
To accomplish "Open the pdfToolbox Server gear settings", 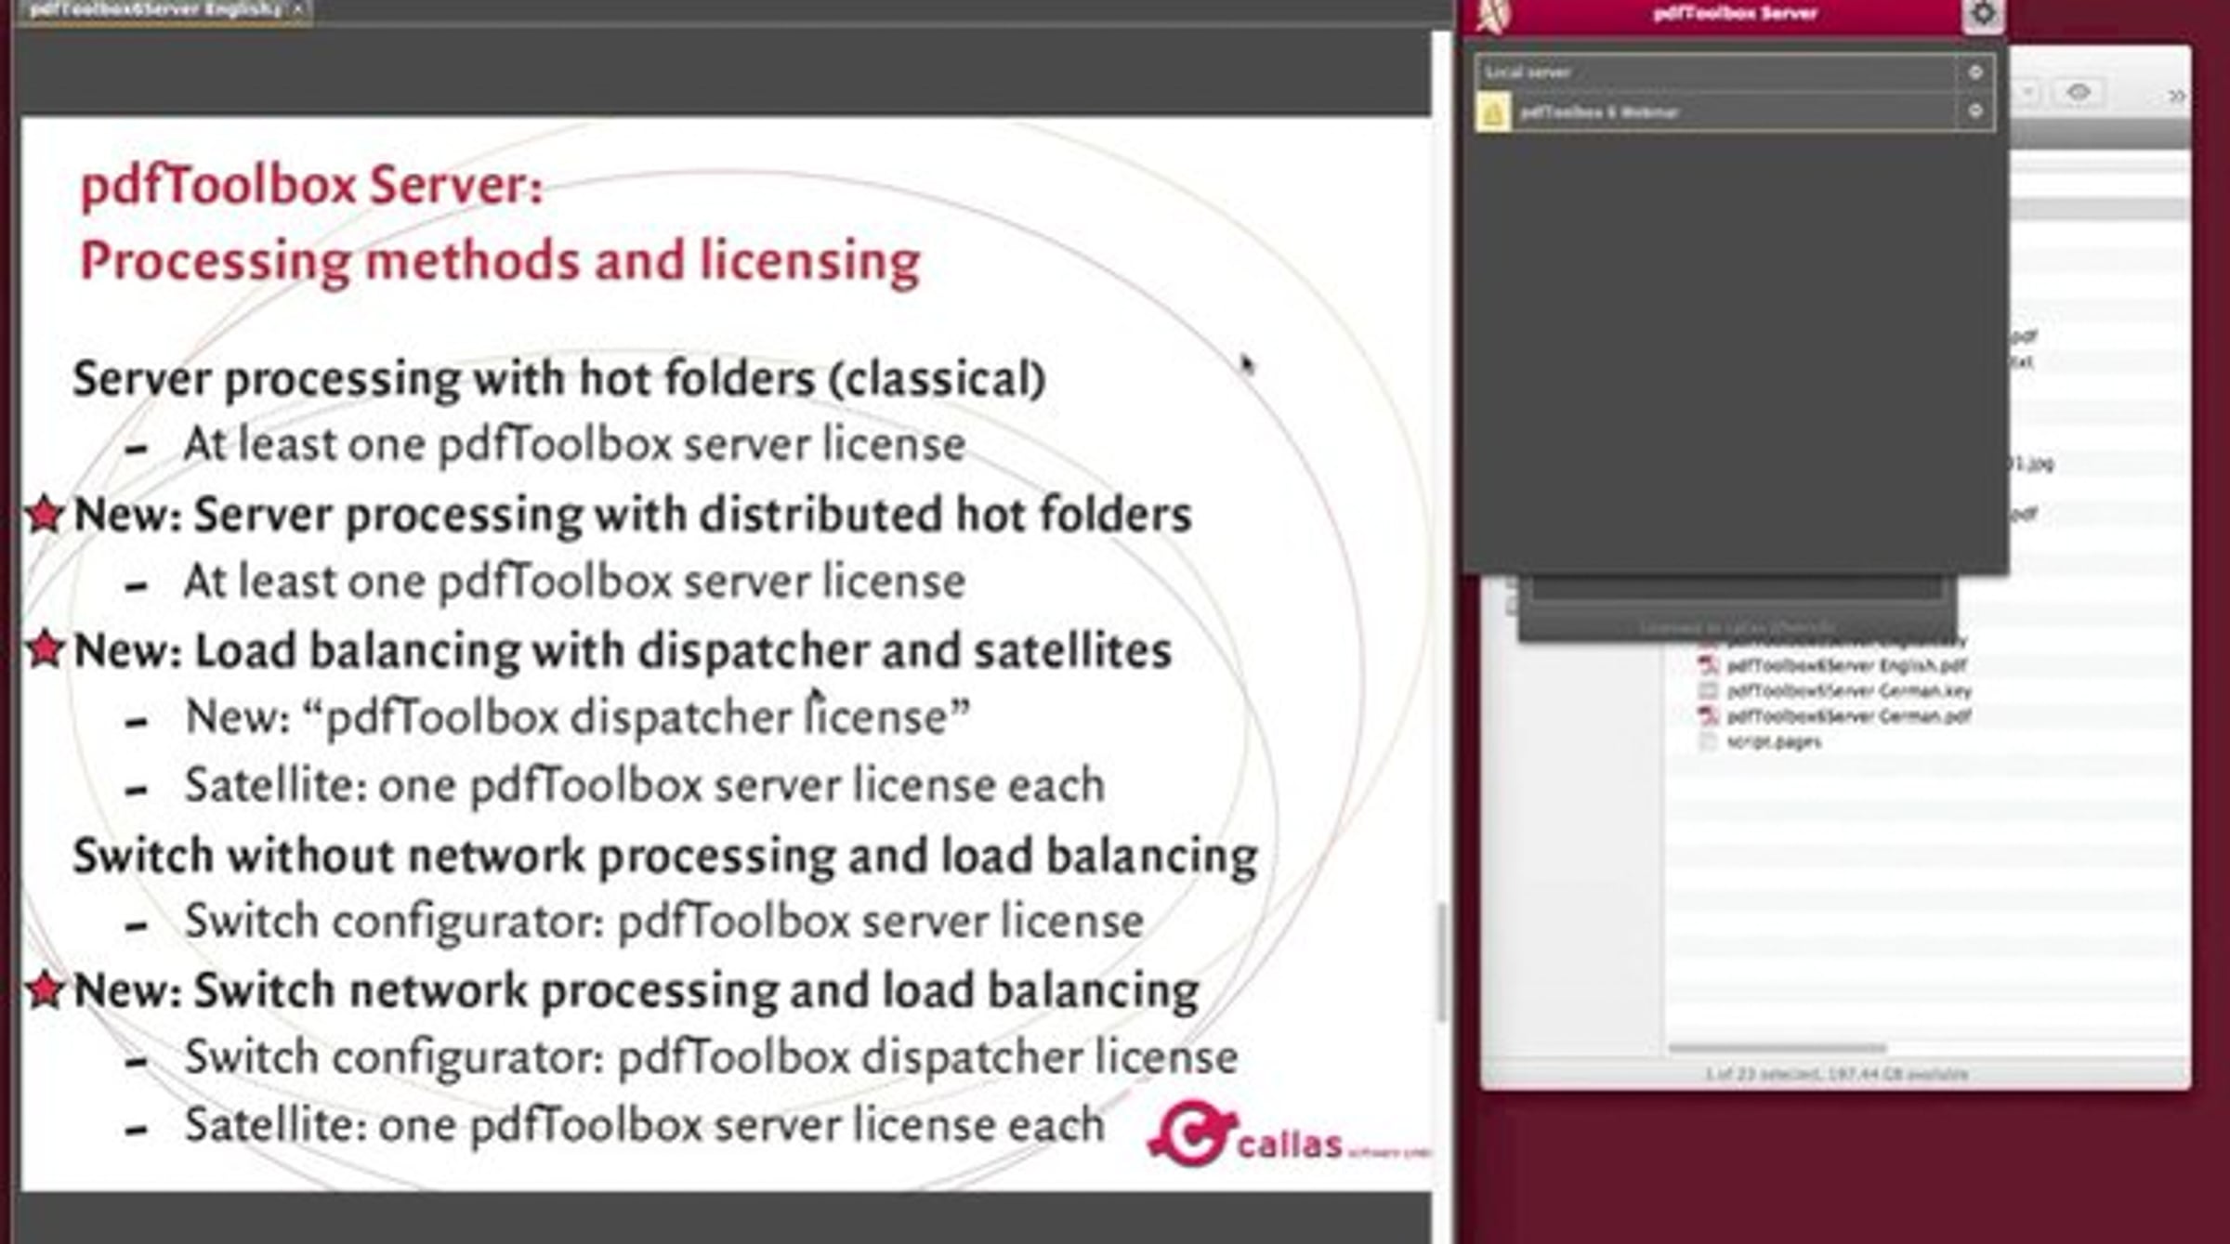I will click(x=1982, y=16).
